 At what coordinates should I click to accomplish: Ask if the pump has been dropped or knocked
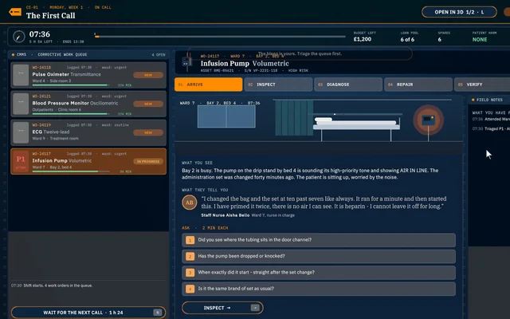pyautogui.click(x=319, y=256)
